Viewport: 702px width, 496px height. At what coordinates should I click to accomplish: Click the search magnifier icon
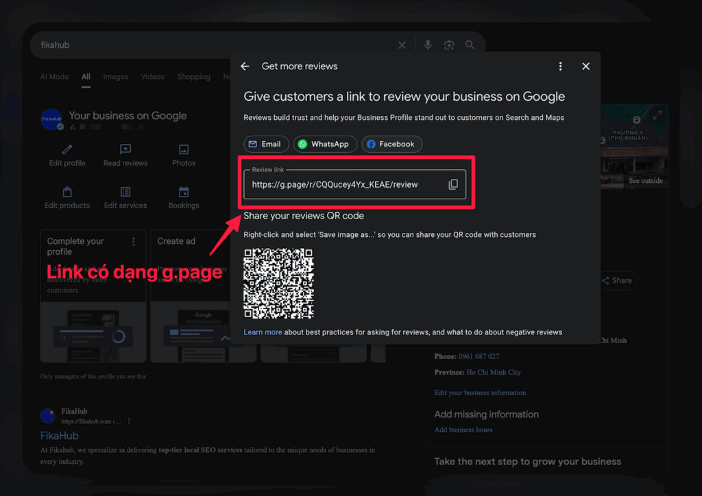coord(470,45)
